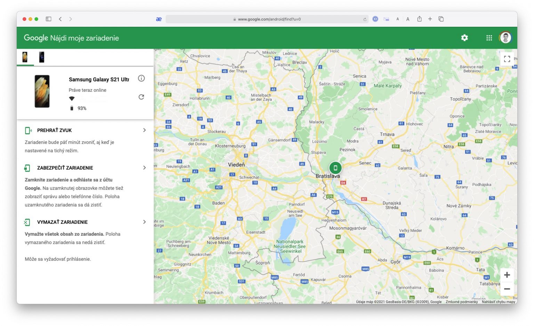Image resolution: width=534 pixels, height=326 pixels.
Task: Expand PREHRAŤ ZVUK chevron
Action: click(144, 130)
